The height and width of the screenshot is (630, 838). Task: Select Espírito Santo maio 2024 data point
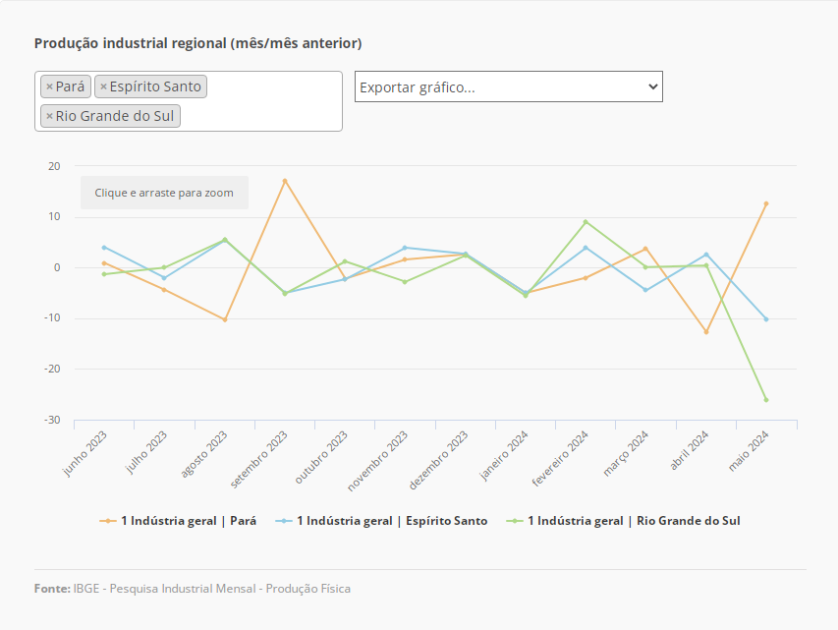click(x=766, y=319)
